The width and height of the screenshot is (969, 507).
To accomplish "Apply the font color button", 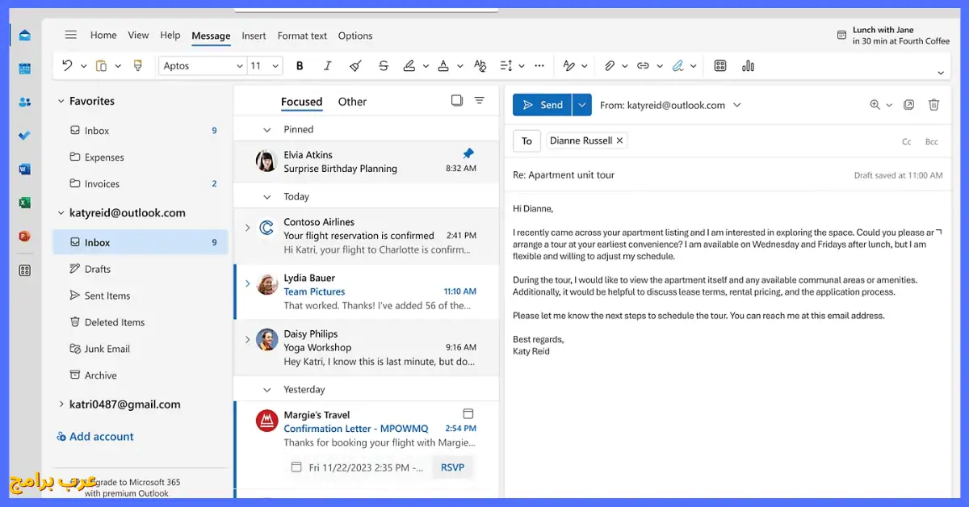I will (443, 66).
